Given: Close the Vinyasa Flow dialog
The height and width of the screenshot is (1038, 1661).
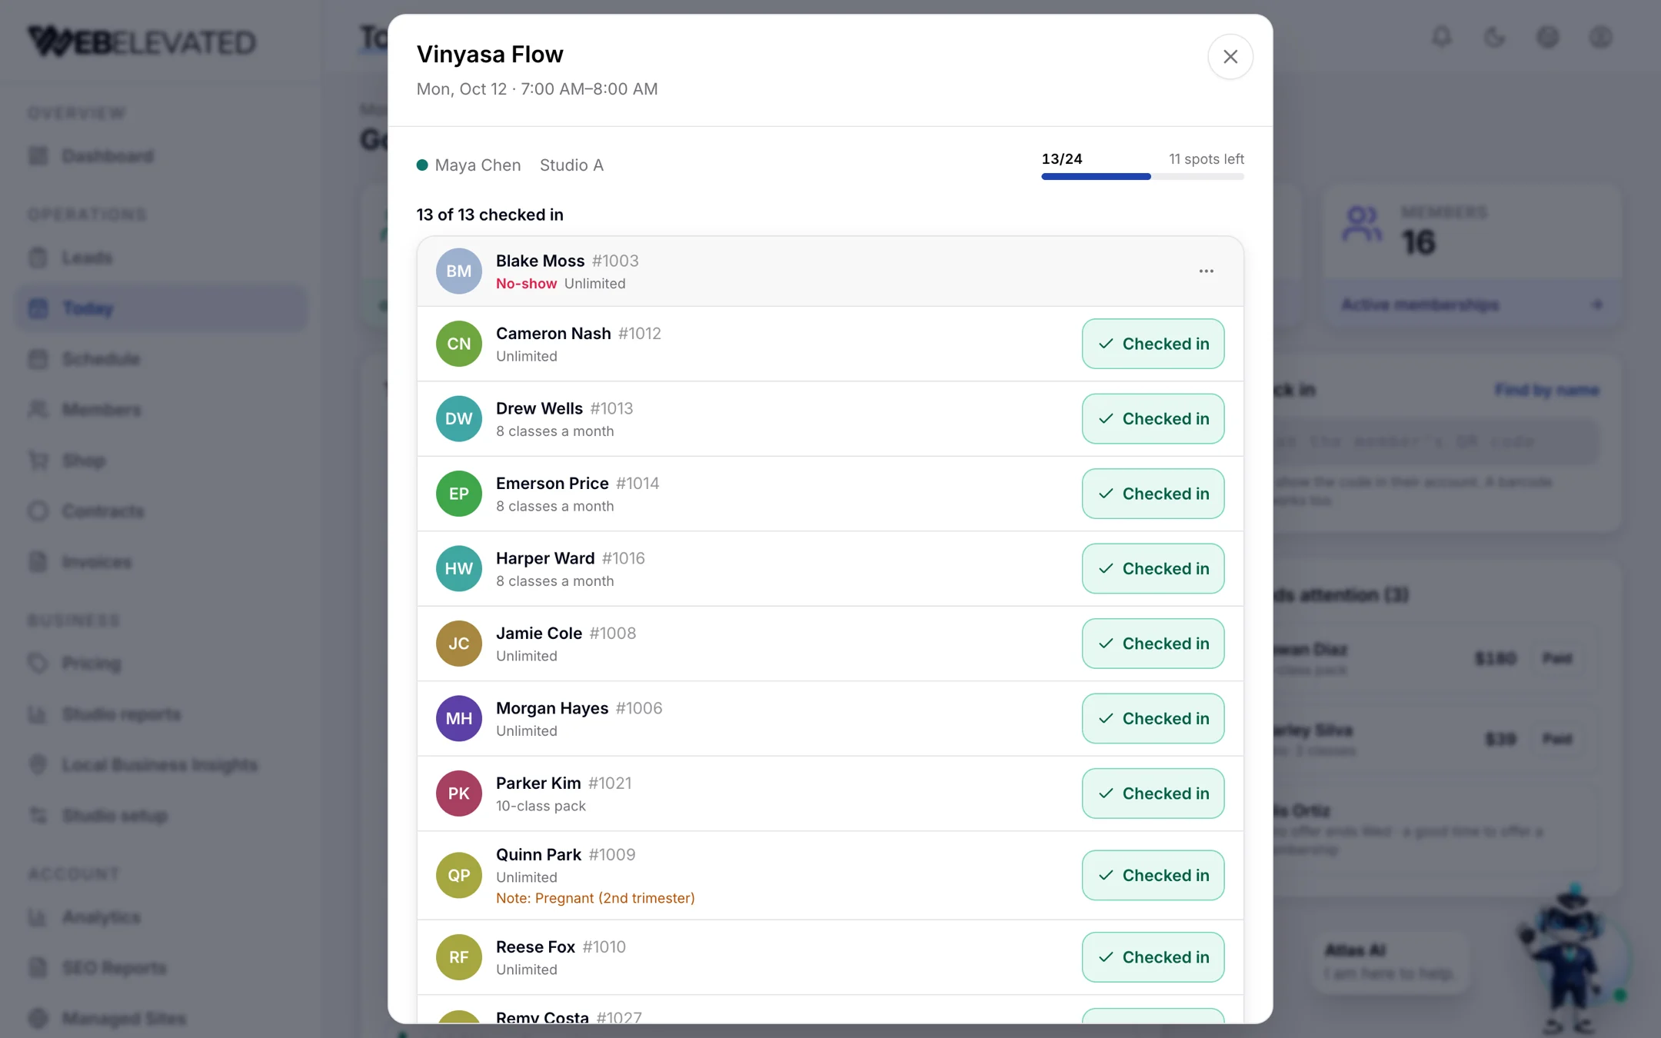Looking at the screenshot, I should [1230, 57].
